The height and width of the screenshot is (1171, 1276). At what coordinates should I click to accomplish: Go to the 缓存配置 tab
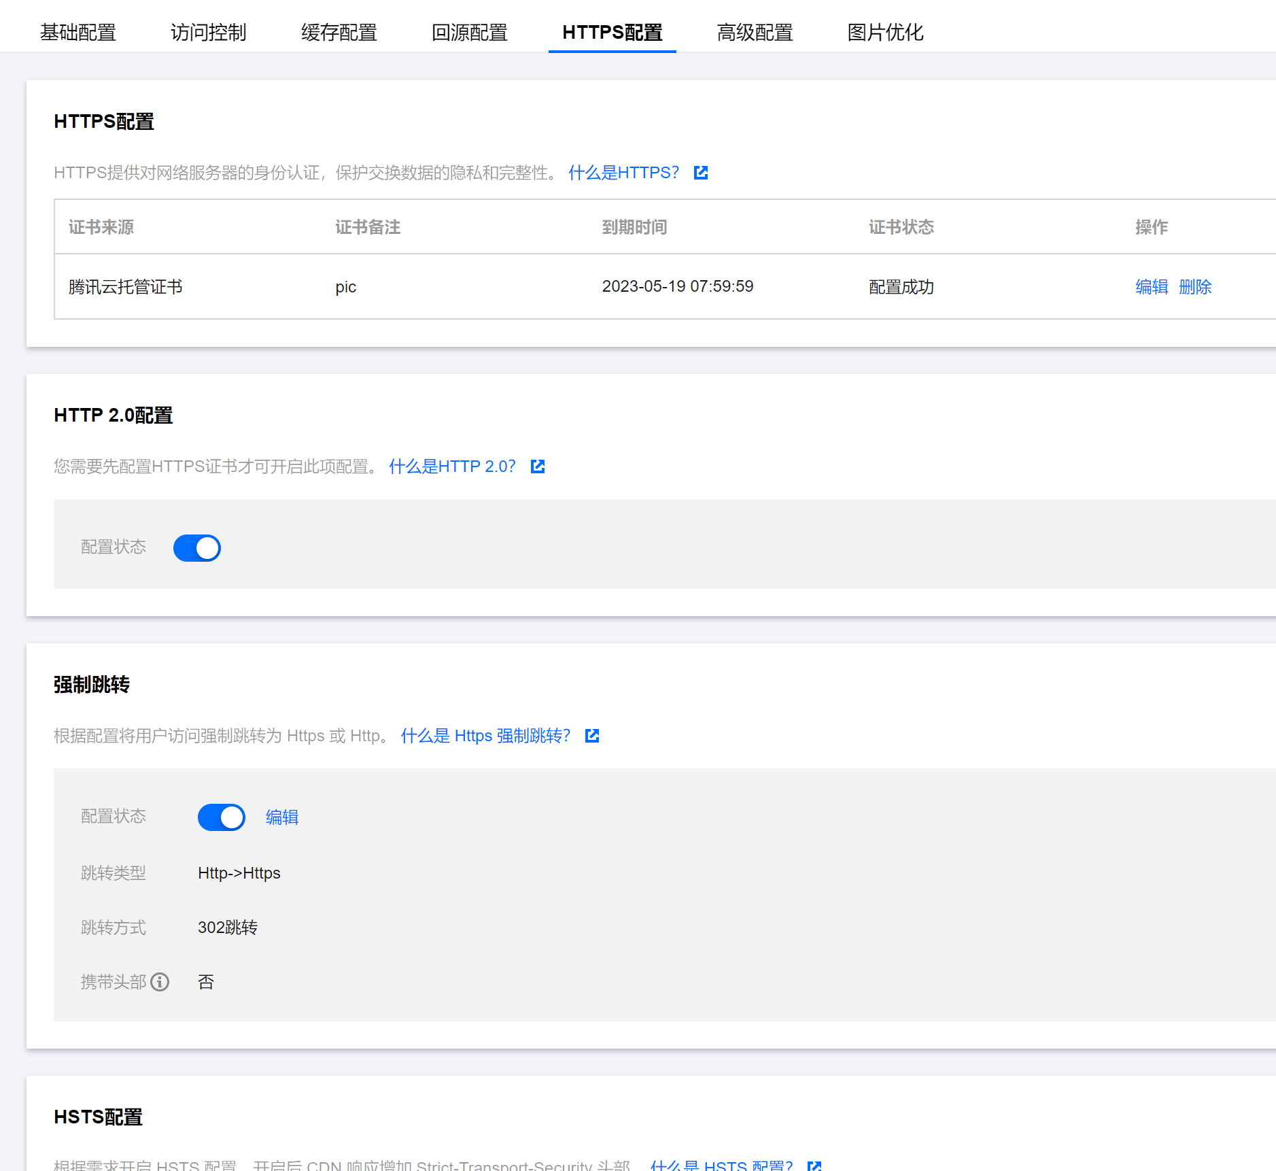[339, 32]
